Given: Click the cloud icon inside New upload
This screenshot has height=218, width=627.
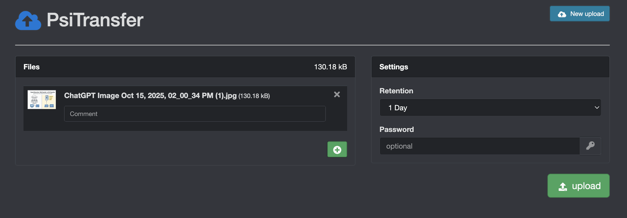Looking at the screenshot, I should (562, 14).
